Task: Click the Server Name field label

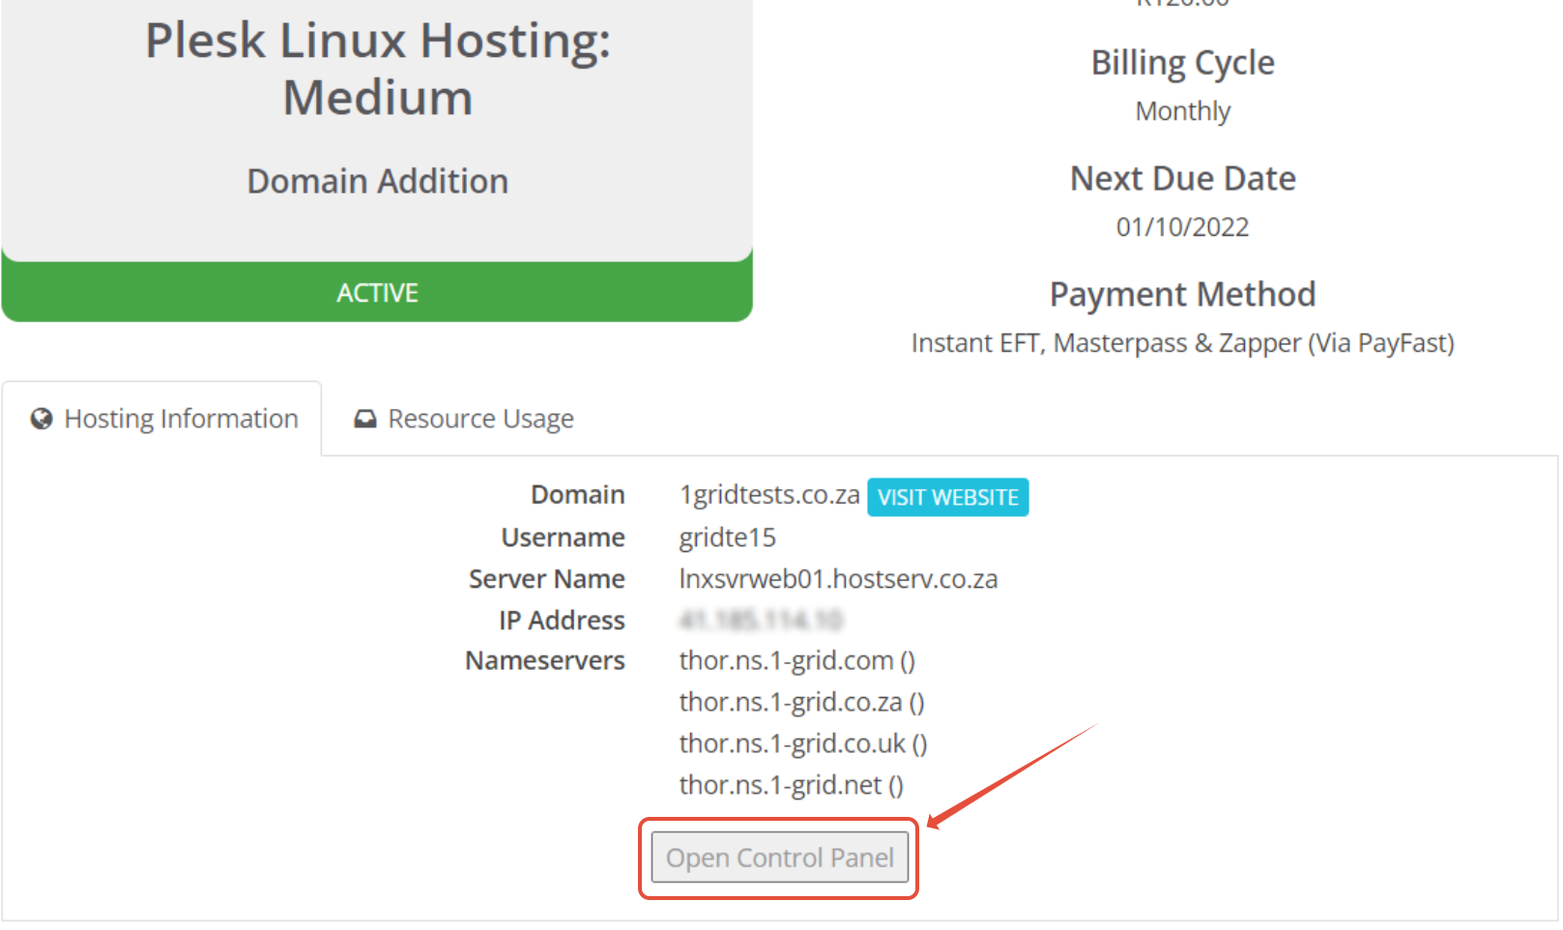Action: (x=546, y=579)
